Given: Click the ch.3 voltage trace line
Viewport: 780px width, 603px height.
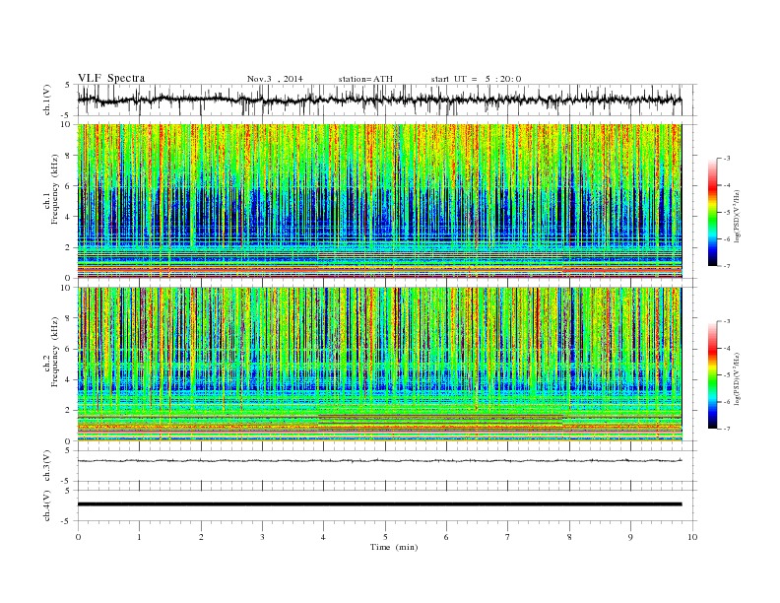Looking at the screenshot, I should pos(379,461).
